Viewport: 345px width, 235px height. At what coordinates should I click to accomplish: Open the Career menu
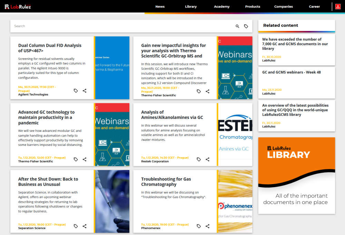(x=314, y=7)
